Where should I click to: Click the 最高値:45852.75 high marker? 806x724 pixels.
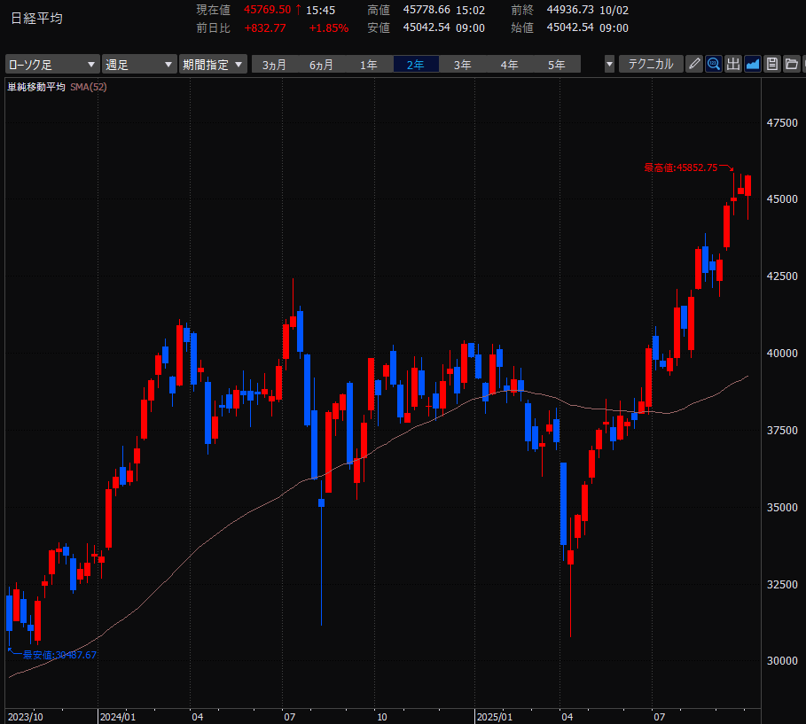tap(681, 167)
